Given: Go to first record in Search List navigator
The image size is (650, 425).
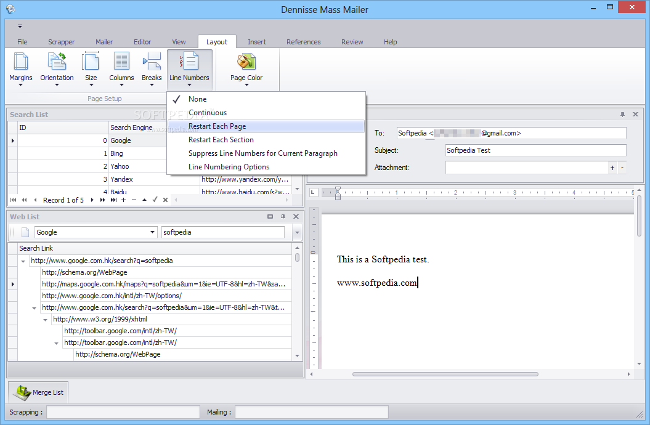Looking at the screenshot, I should [14, 200].
